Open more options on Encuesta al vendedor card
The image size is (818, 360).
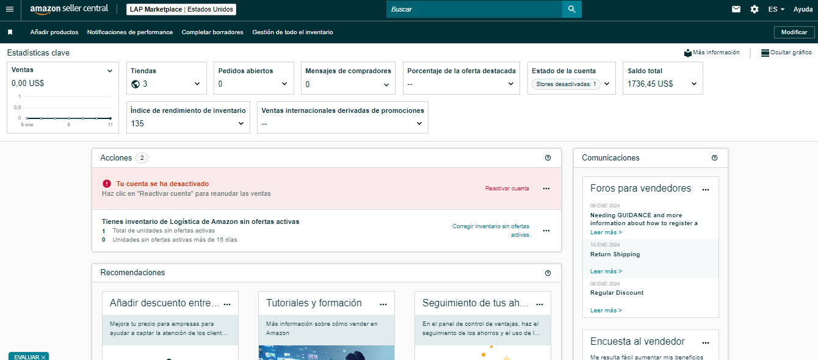point(706,343)
